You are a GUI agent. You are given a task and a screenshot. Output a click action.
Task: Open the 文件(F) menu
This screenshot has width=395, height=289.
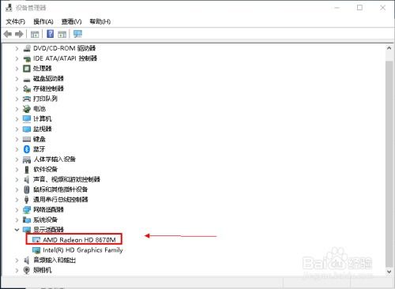click(x=16, y=21)
